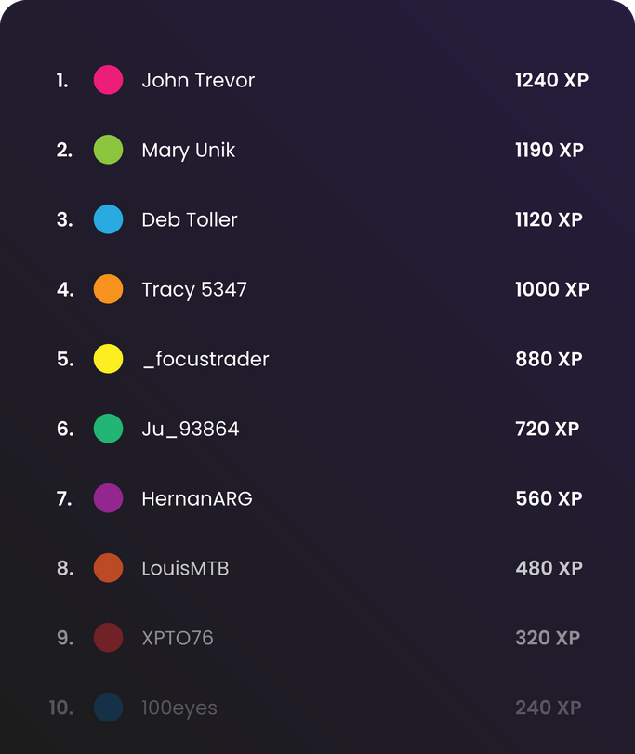Click Mary Unik's green avatar
This screenshot has height=754, width=635.
108,150
